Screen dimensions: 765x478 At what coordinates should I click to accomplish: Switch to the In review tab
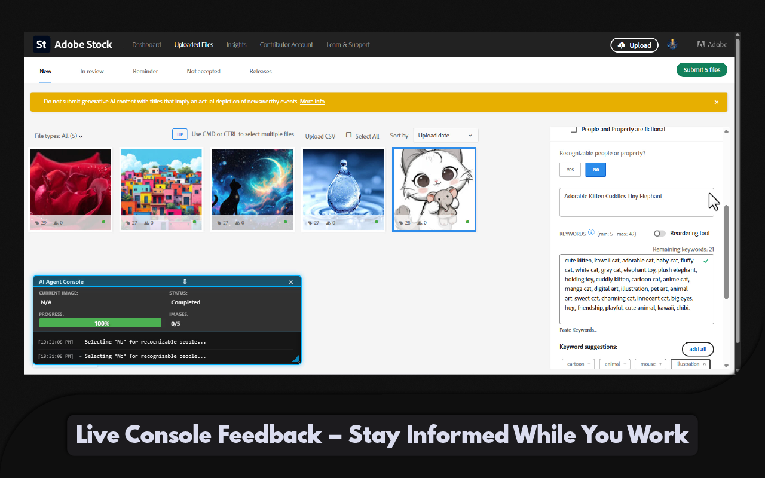point(92,71)
